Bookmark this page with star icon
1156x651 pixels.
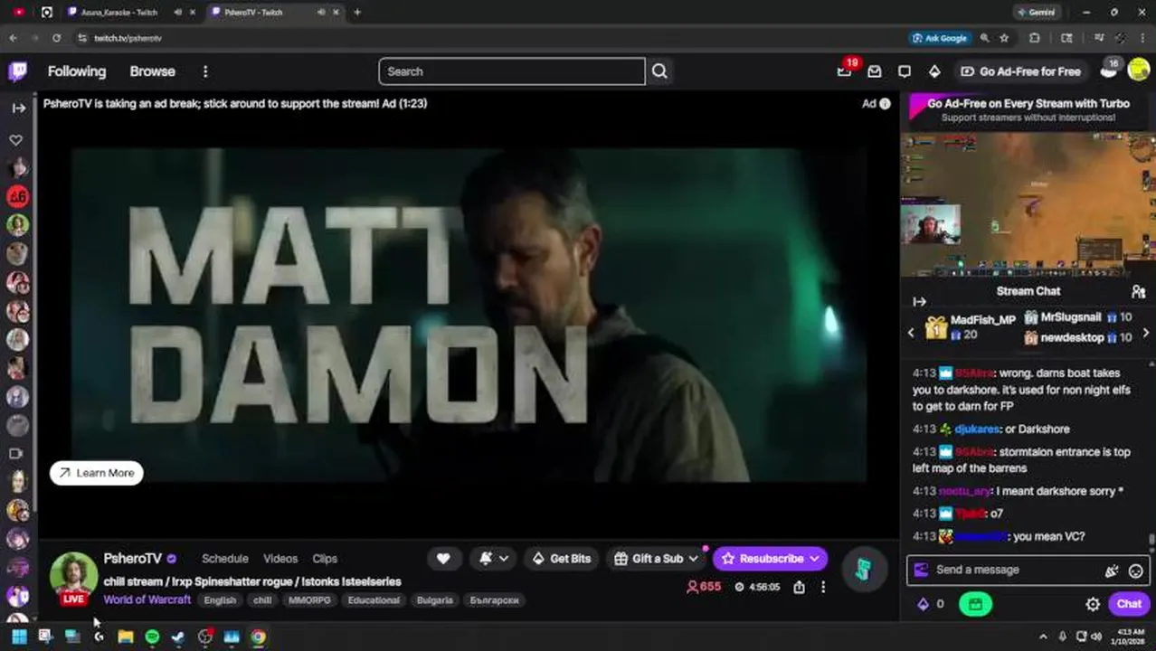click(x=1004, y=38)
